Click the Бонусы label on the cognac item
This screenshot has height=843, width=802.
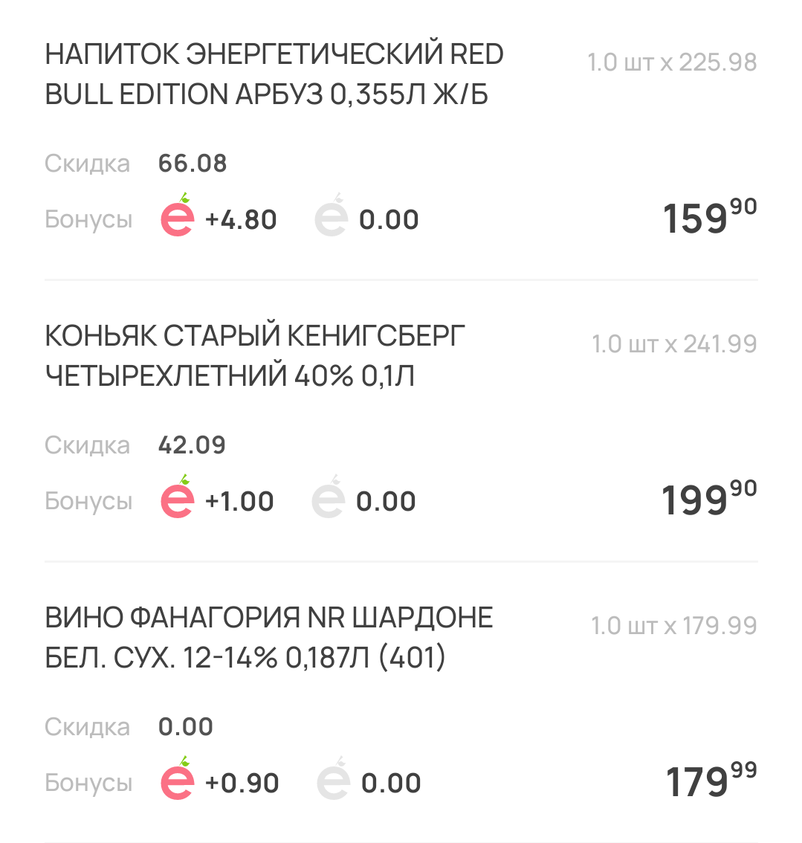[88, 501]
